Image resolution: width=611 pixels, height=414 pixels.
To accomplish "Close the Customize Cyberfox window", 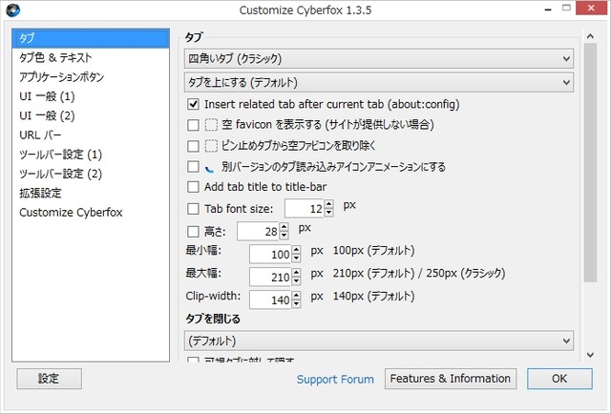I will pos(590,9).
